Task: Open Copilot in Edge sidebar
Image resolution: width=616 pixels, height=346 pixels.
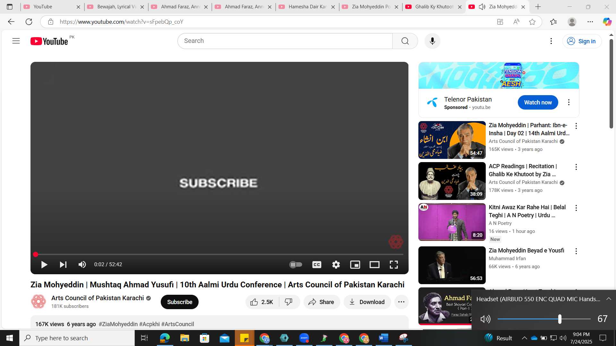Action: point(607,22)
